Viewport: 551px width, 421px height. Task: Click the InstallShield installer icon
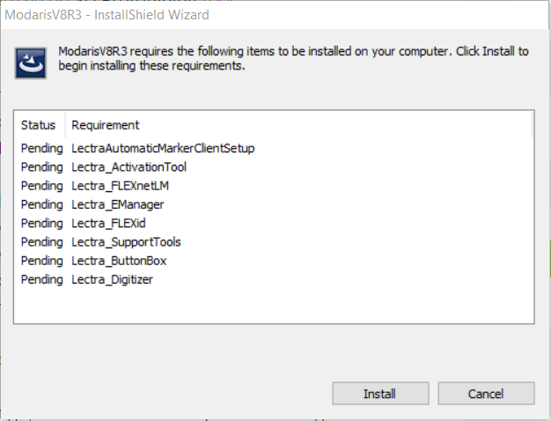pos(31,63)
